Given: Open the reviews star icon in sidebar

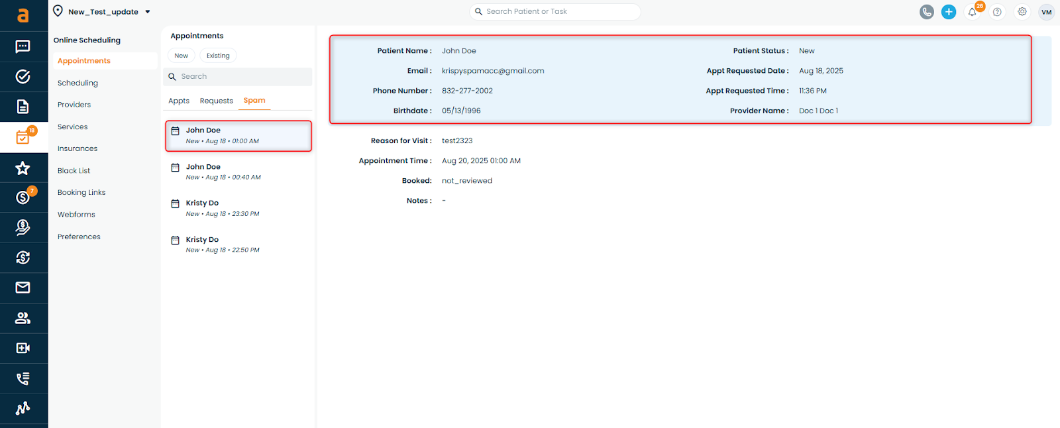Looking at the screenshot, I should (23, 168).
